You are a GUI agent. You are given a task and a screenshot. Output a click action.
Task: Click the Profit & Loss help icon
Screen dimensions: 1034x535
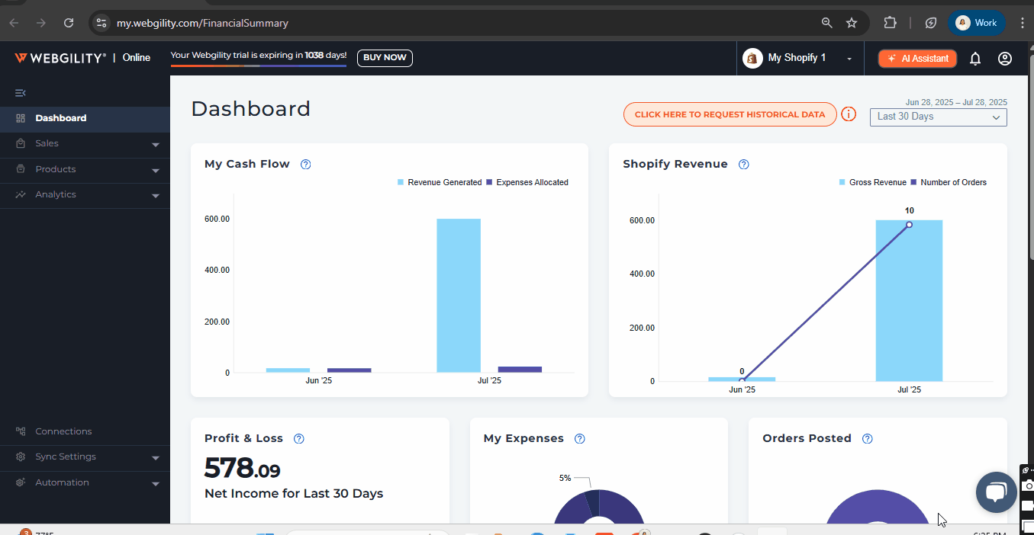pyautogui.click(x=299, y=438)
